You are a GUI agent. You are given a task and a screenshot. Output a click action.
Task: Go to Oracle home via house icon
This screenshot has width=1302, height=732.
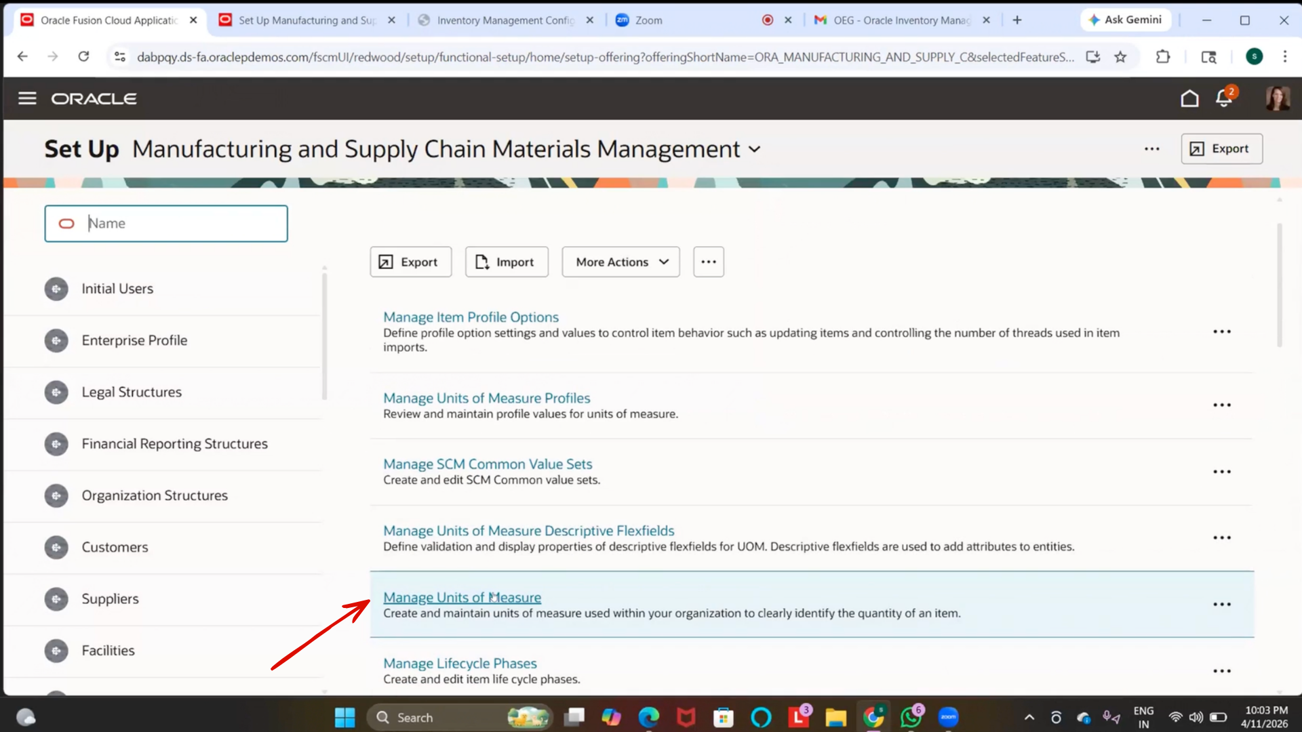point(1189,99)
